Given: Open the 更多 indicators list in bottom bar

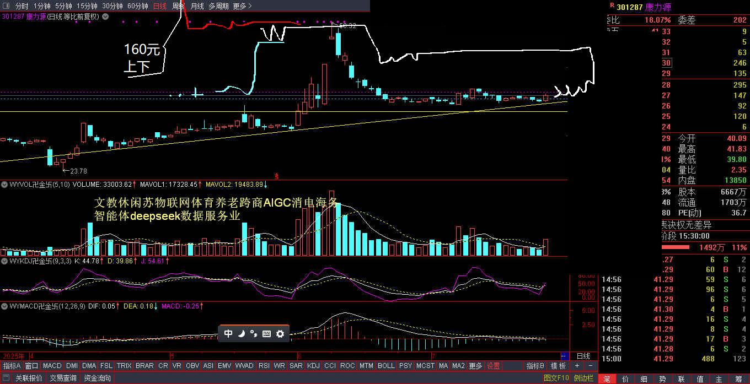Looking at the screenshot, I should pyautogui.click(x=476, y=366).
